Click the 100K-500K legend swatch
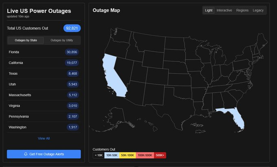The height and width of the screenshot is (167, 277). click(145, 155)
